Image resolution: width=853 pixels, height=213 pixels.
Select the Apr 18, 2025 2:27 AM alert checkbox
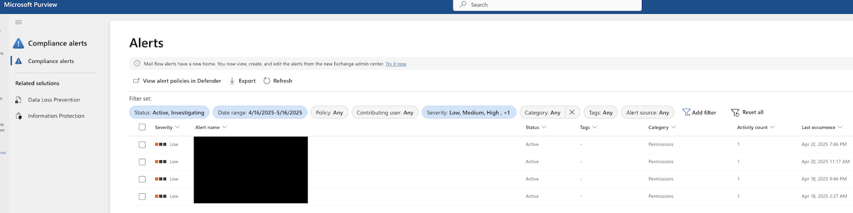pos(142,196)
